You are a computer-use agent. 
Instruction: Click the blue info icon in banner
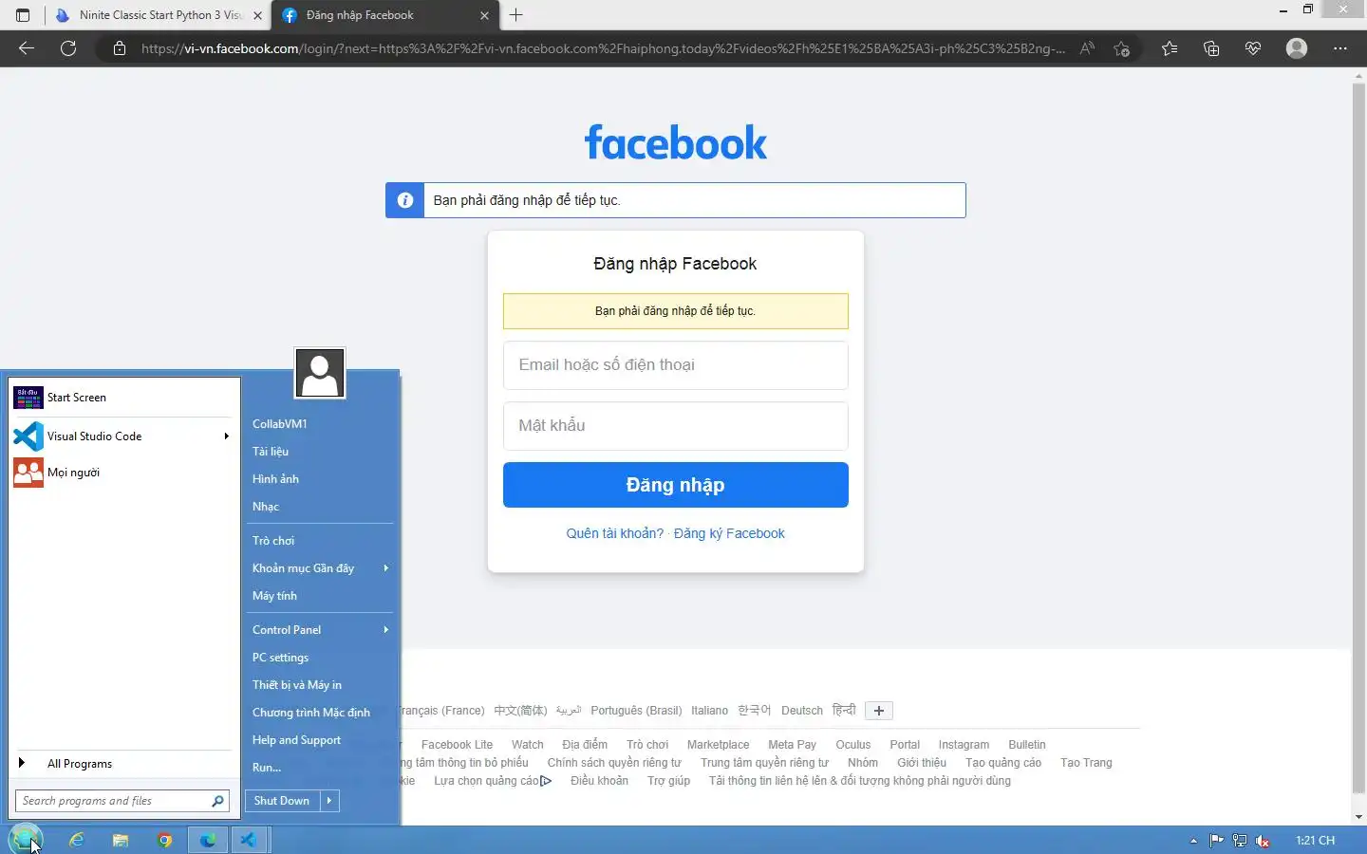[404, 200]
